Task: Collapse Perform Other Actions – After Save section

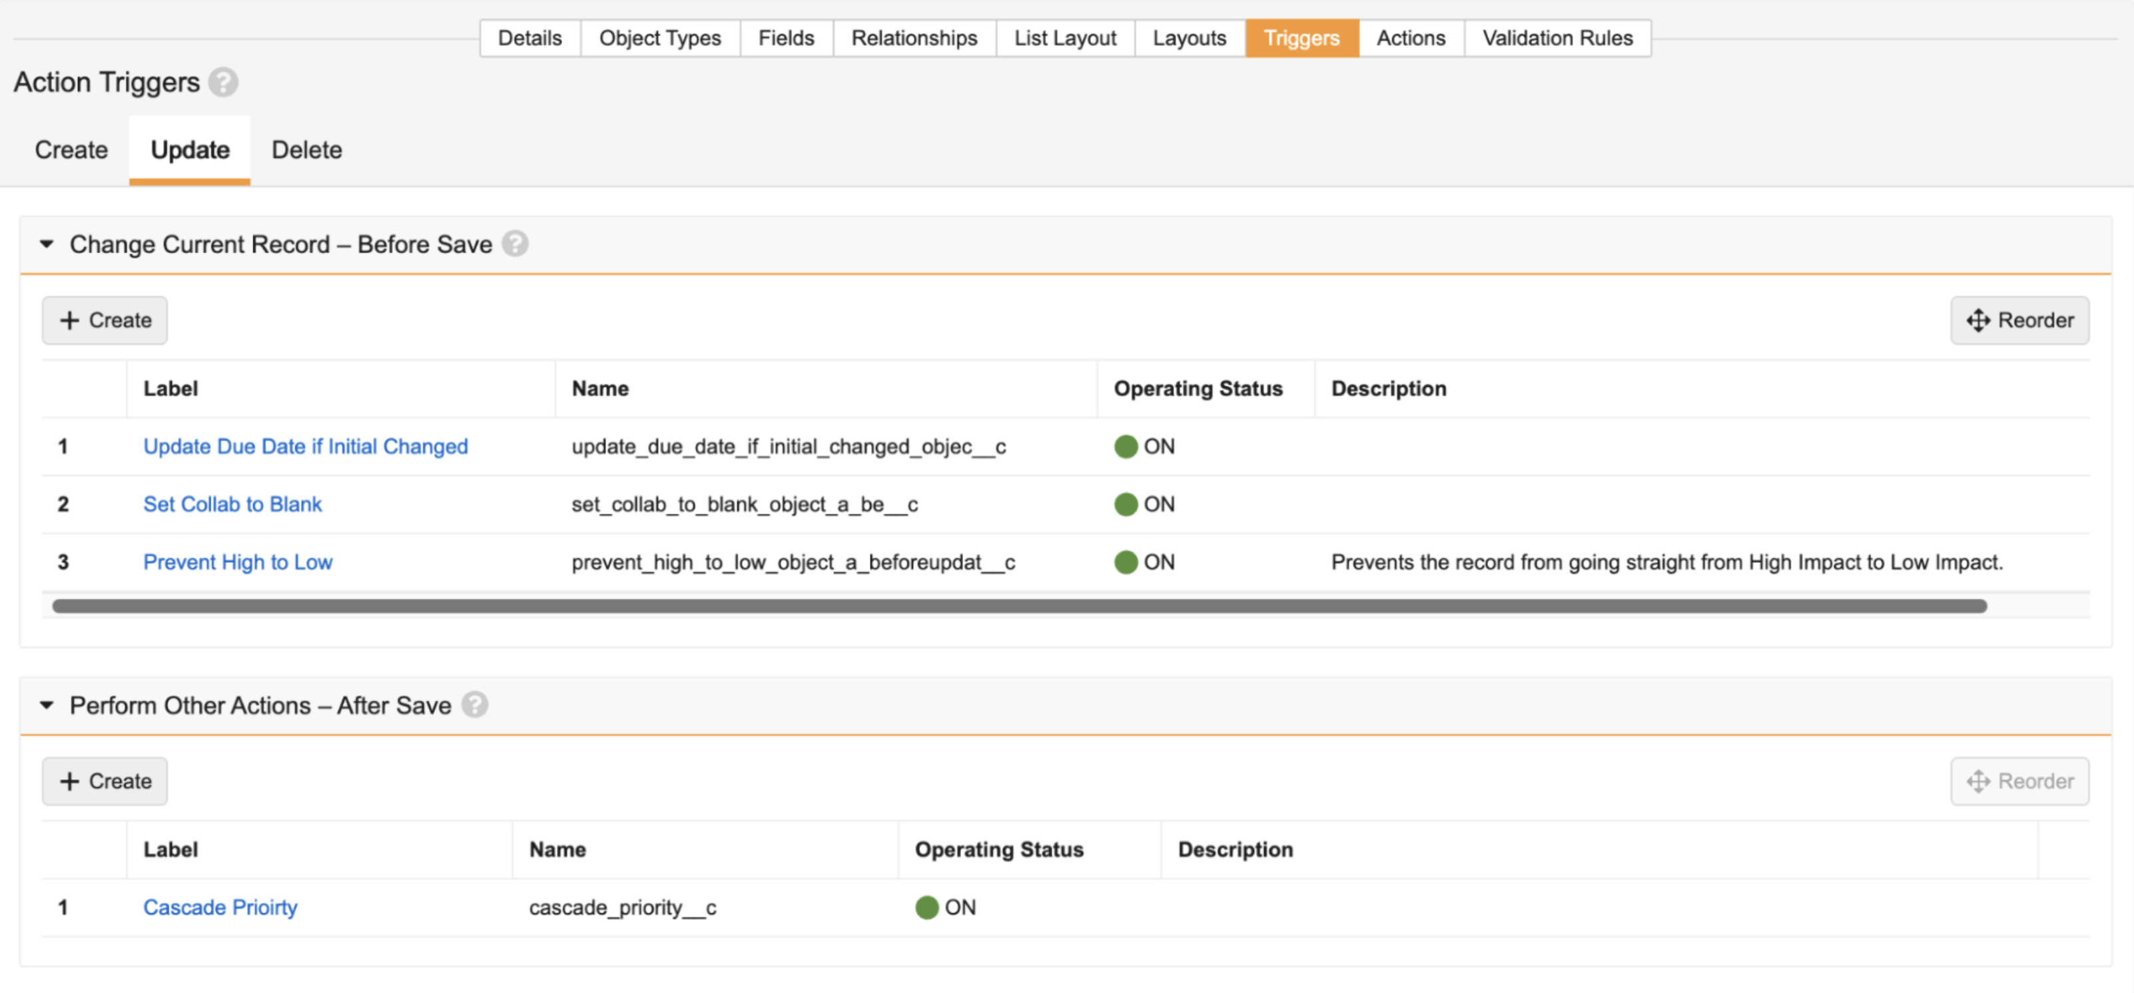Action: [47, 705]
